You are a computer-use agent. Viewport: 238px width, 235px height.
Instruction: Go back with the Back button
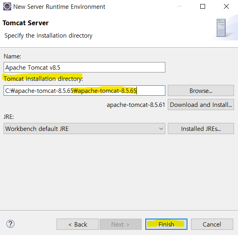tap(77, 224)
